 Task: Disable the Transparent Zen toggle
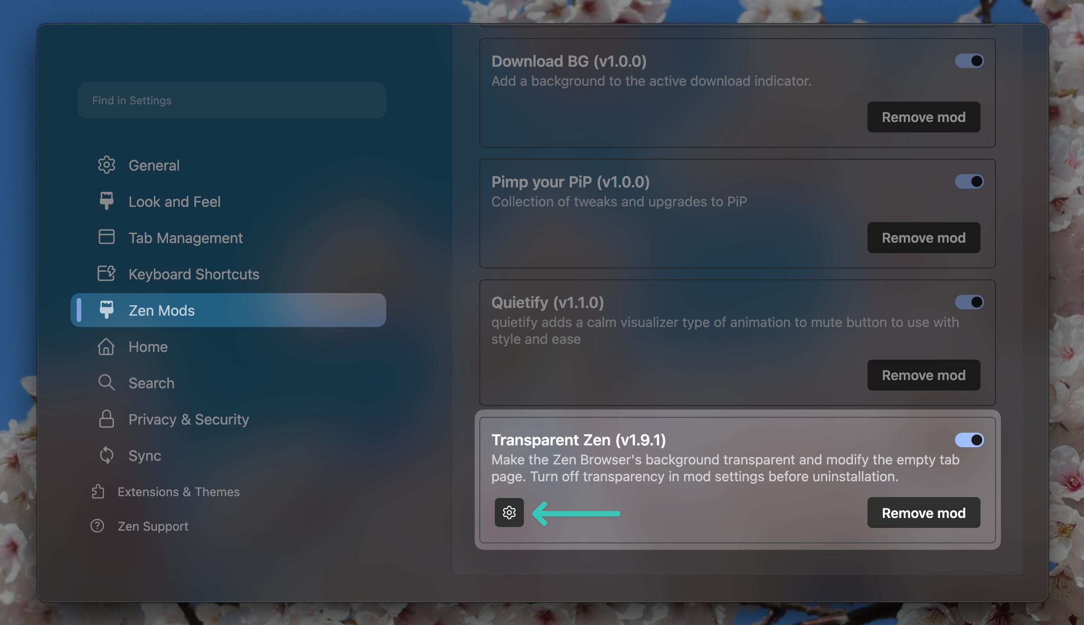[969, 440]
